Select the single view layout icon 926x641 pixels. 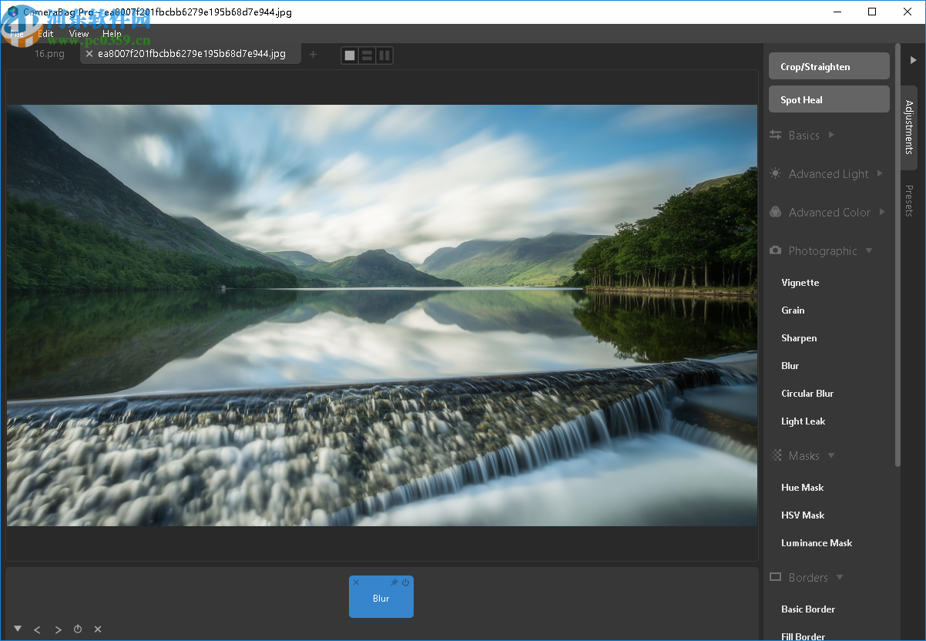click(x=351, y=55)
